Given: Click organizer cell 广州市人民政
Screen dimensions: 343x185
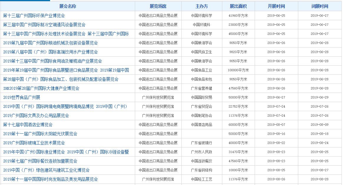Looking at the screenshot, I should point(201,152).
